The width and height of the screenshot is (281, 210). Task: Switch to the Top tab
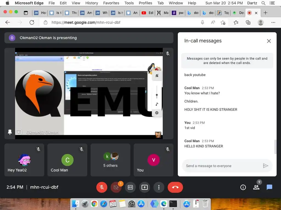point(223,13)
